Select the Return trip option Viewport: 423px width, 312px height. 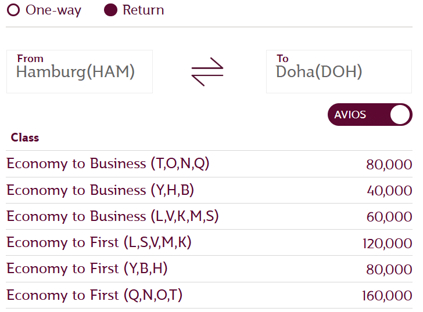(x=111, y=10)
